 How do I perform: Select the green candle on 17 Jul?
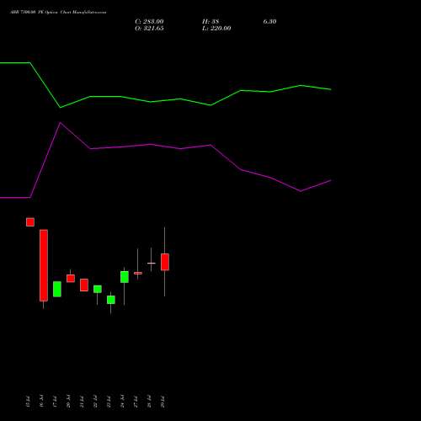pos(57,289)
